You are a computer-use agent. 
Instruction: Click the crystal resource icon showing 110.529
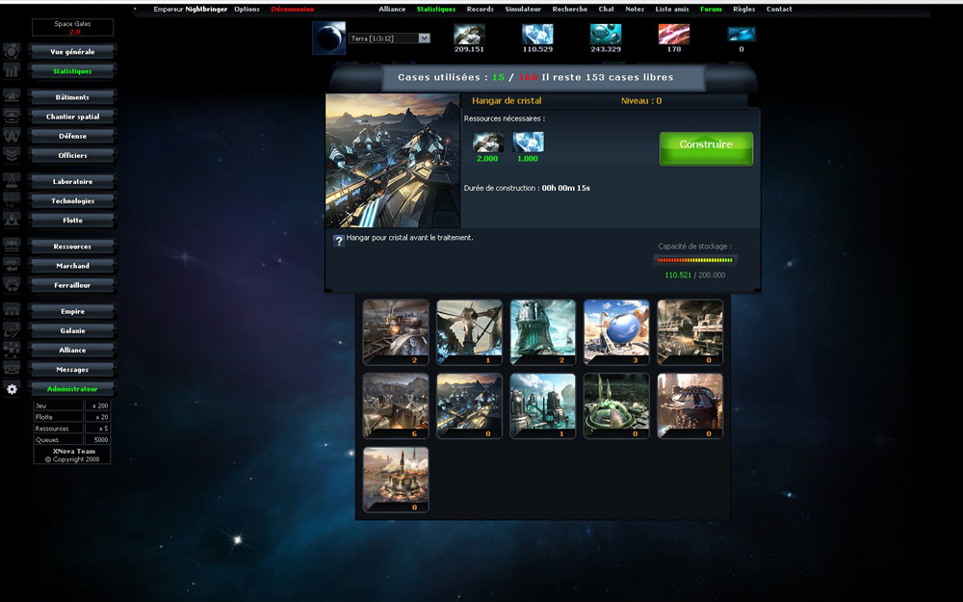click(537, 34)
